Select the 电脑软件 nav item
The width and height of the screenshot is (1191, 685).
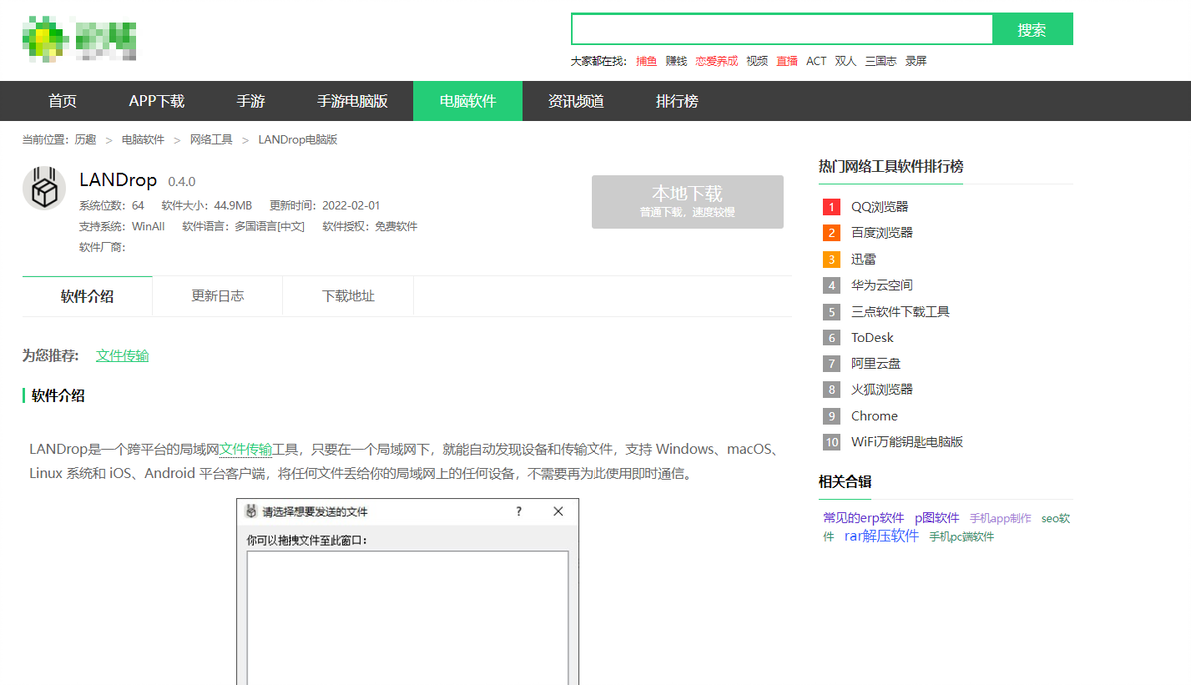[468, 101]
